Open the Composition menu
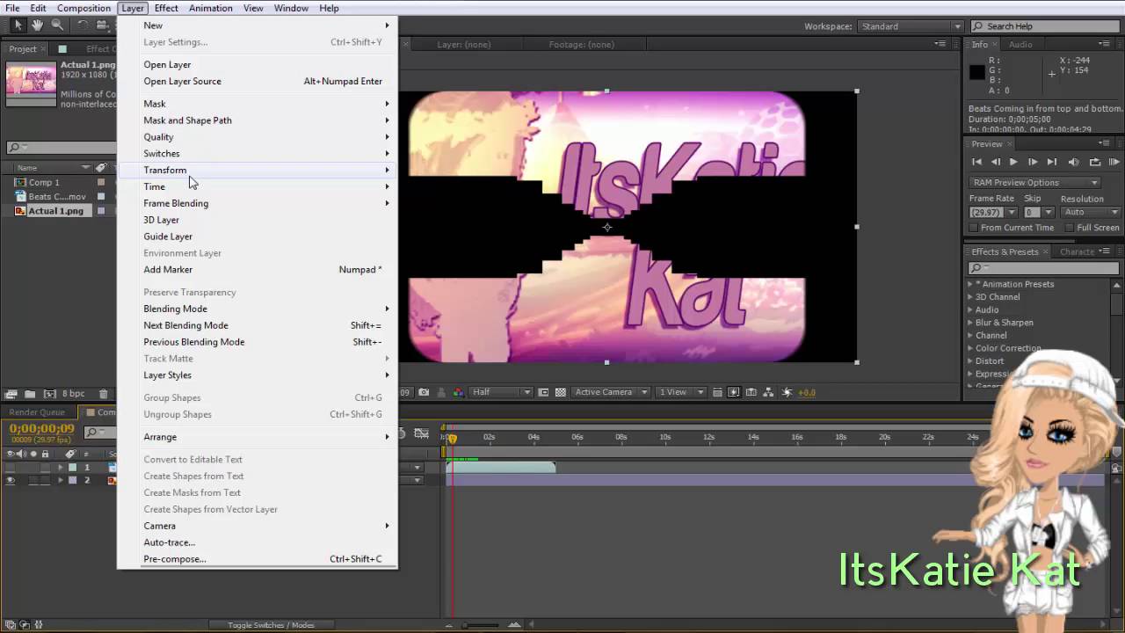Viewport: 1125px width, 633px height. pyautogui.click(x=83, y=8)
